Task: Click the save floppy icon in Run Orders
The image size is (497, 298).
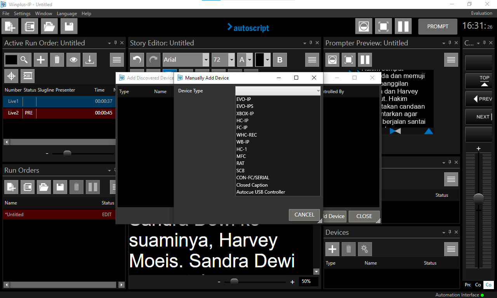Action: point(60,187)
